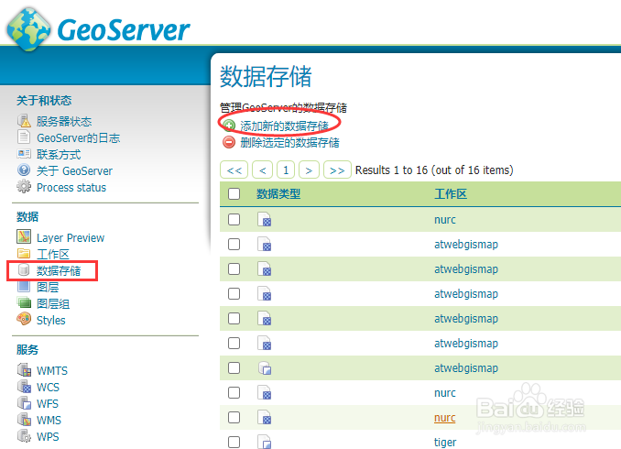The width and height of the screenshot is (621, 449).
Task: Check the box in the first atwebgismap row
Action: 234,244
